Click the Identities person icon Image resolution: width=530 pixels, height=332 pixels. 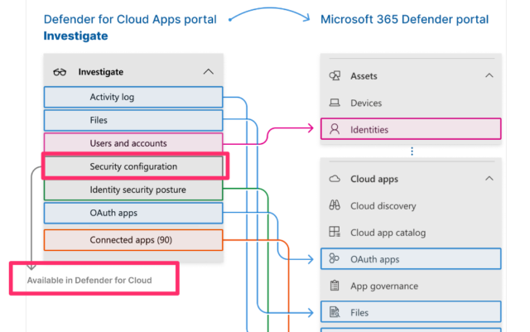[335, 129]
